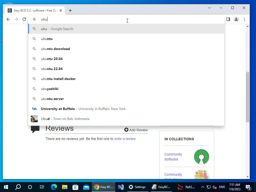Click the Reviews speech bubble icon
The height and width of the screenshot is (192, 256).
tap(35, 129)
